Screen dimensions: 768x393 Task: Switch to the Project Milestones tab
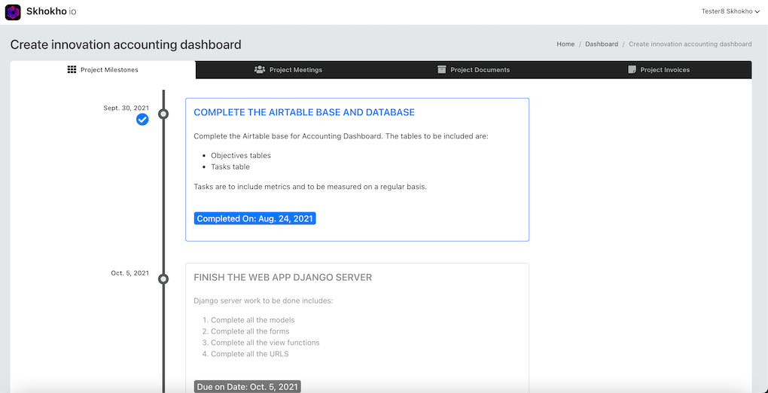coord(103,69)
